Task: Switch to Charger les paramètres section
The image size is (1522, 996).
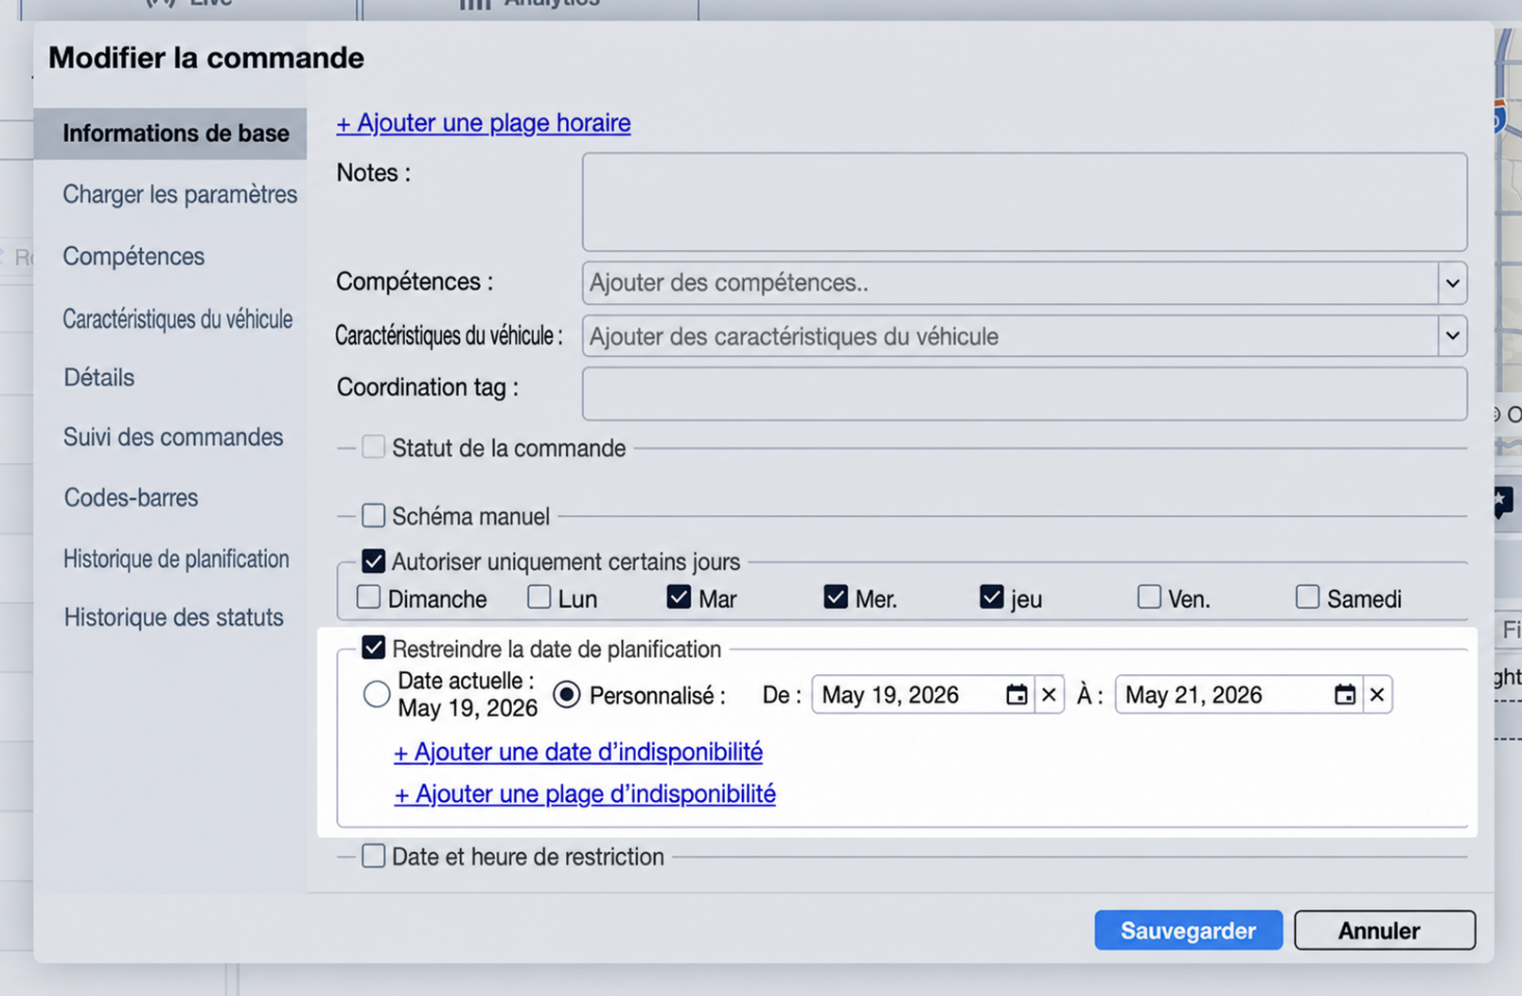Action: click(x=180, y=194)
